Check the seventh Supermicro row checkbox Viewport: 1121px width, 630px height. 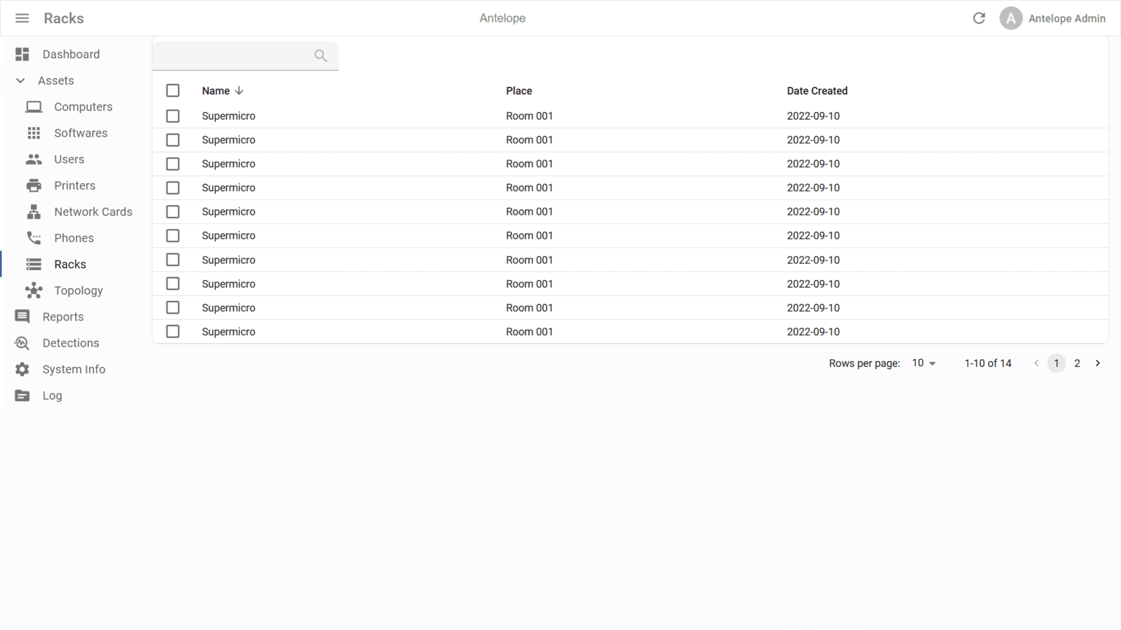pos(173,260)
